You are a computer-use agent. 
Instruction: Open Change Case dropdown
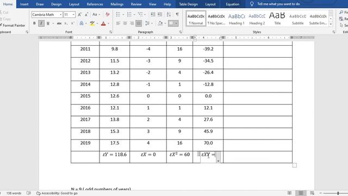tap(96, 15)
